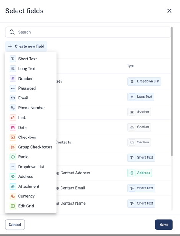Click the Cancel button

click(x=15, y=225)
